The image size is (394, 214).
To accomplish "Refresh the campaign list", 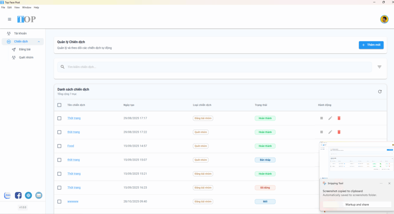I will tap(380, 91).
